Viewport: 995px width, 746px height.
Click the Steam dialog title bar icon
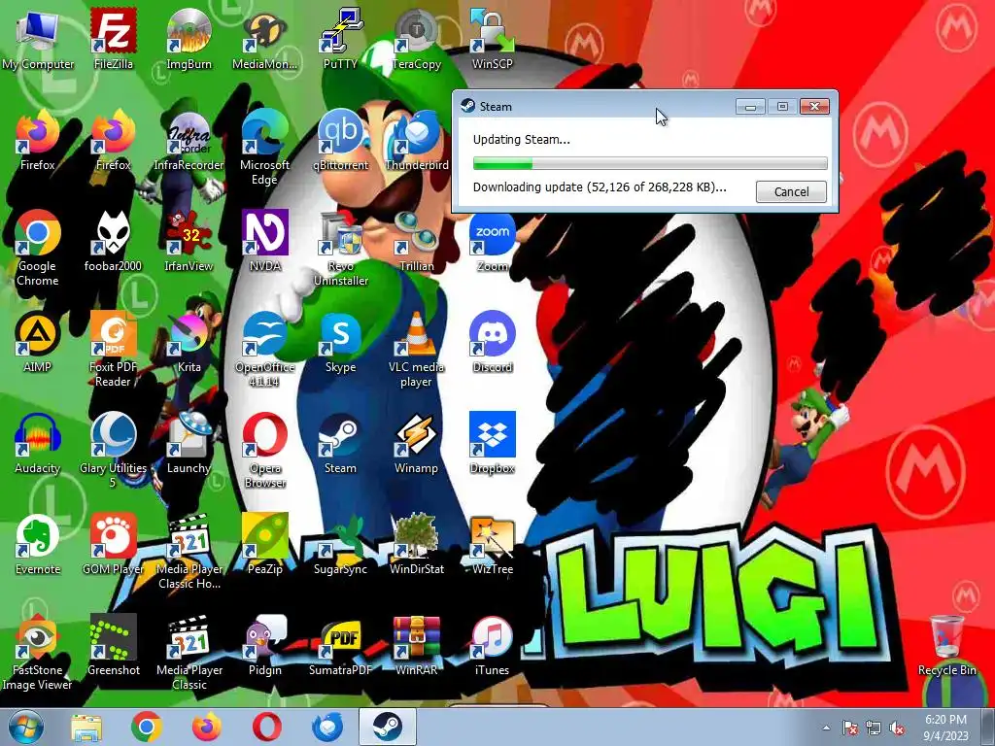468,106
